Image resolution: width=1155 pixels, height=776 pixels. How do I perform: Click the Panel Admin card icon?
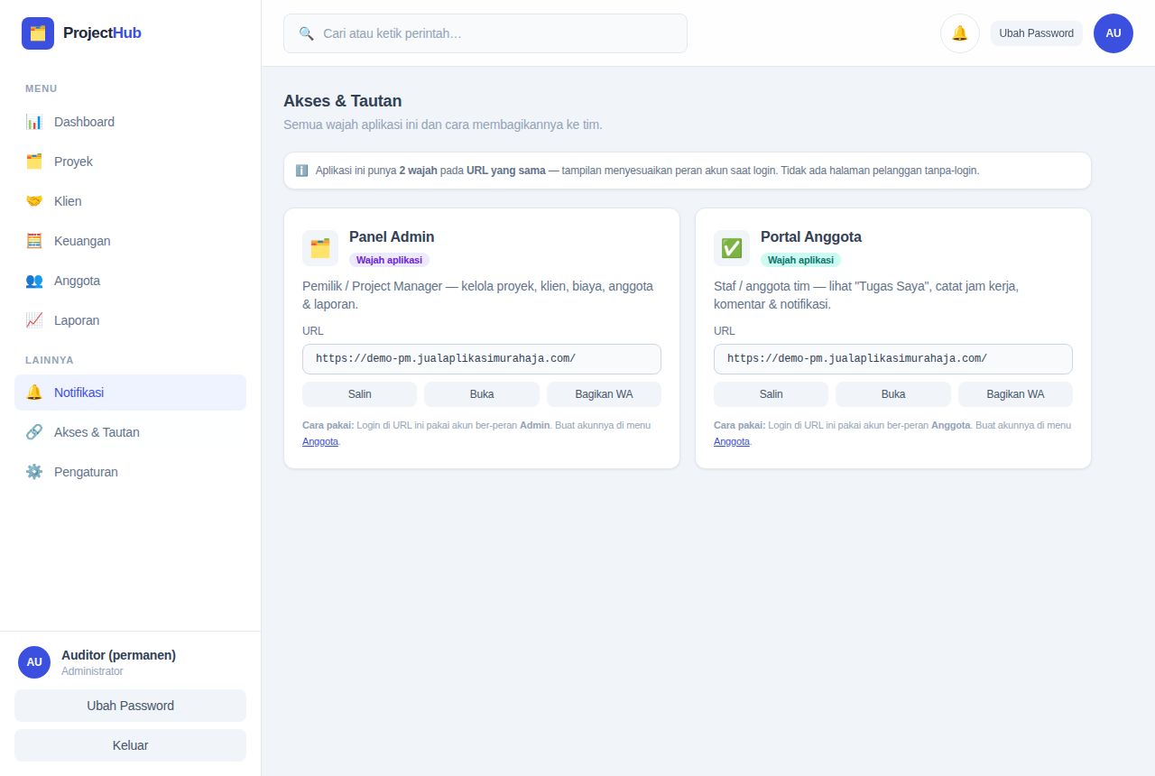[320, 248]
